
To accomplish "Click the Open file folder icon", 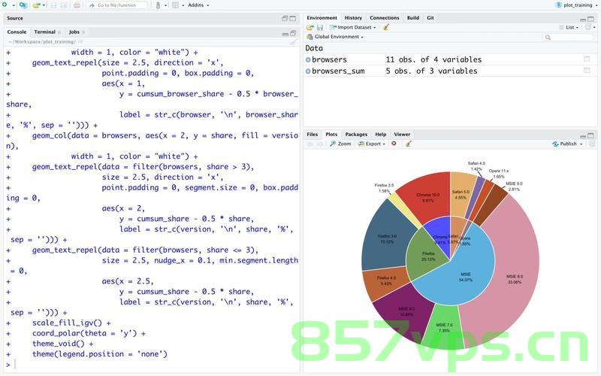I will (x=36, y=5).
